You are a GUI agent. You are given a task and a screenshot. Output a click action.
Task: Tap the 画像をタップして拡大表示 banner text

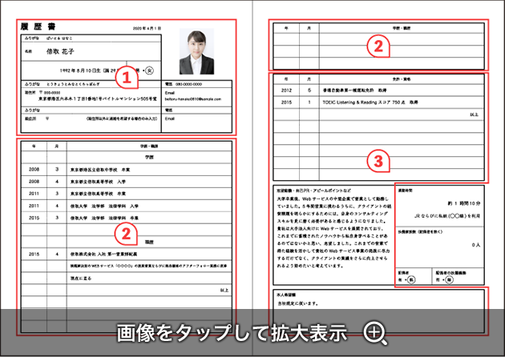pyautogui.click(x=232, y=332)
